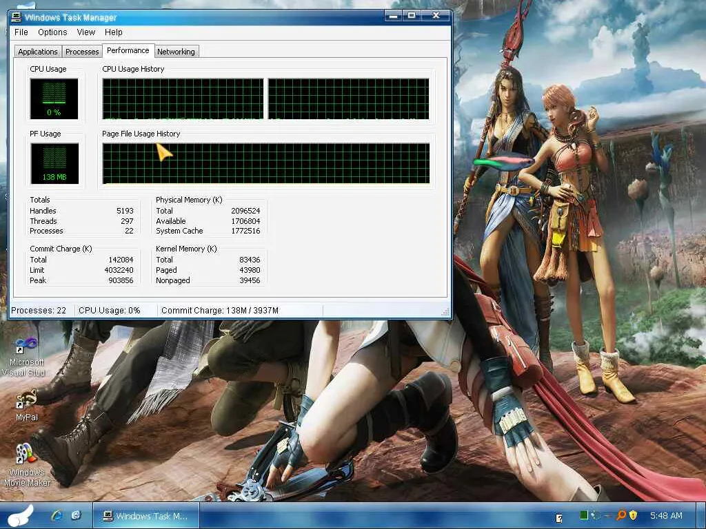Switch to the Applications tab
This screenshot has width=706, height=529.
click(38, 52)
